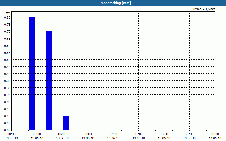Click the 06:00 time axis label
This screenshot has height=141, width=226.
(62, 134)
